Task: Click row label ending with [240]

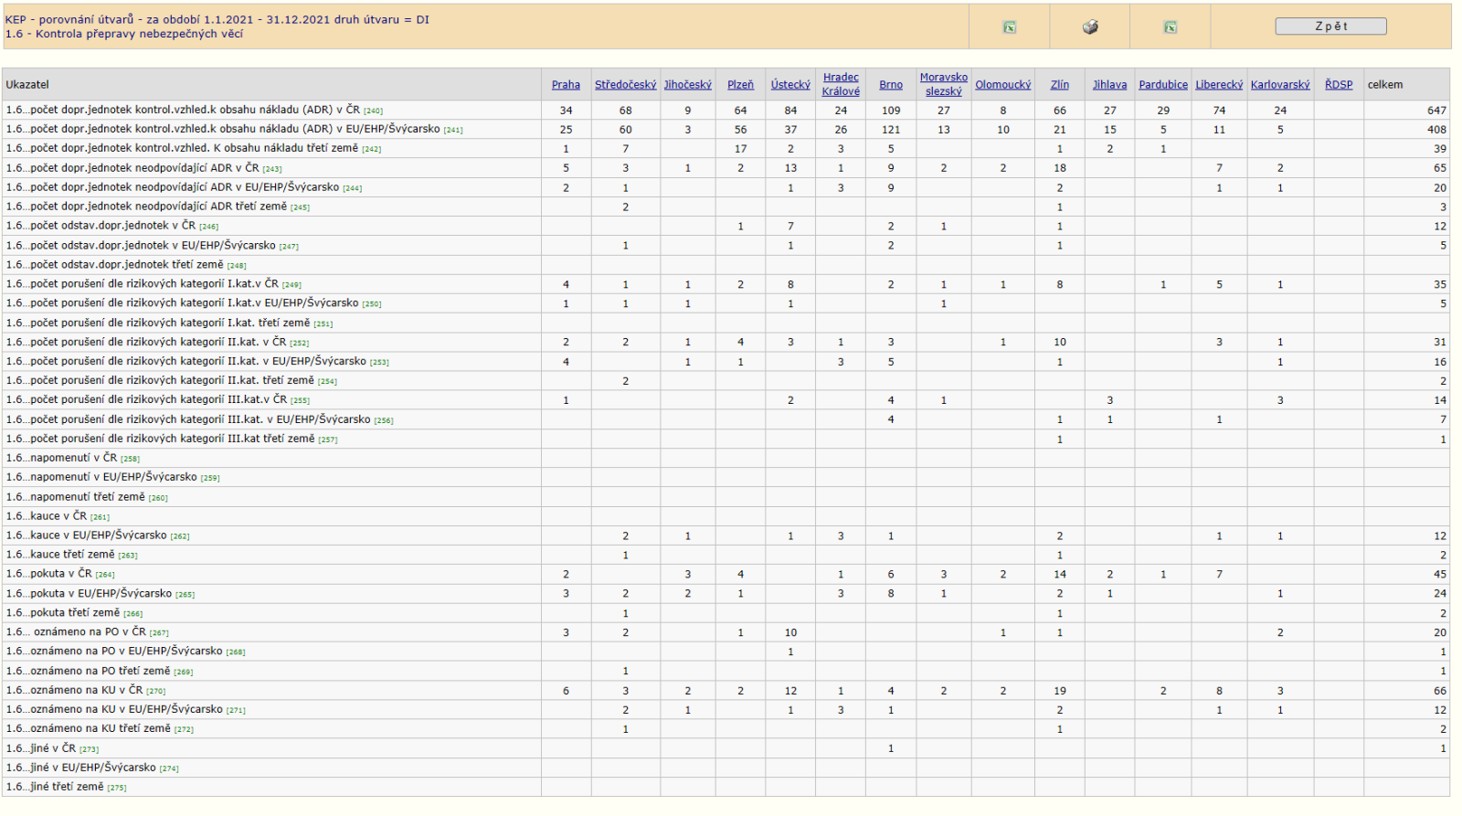Action: tap(194, 110)
